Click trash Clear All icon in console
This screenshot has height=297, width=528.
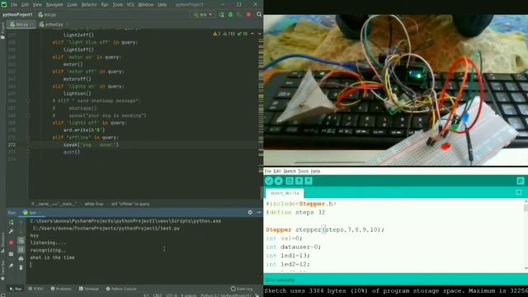[x=21, y=267]
